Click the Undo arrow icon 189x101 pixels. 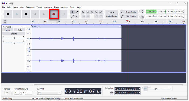pyautogui.click(x=97, y=16)
